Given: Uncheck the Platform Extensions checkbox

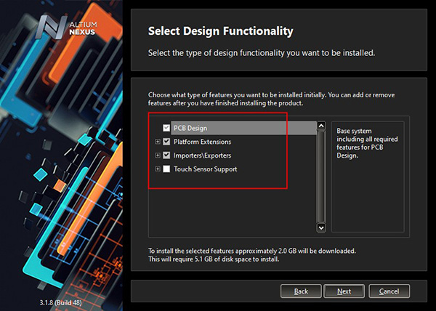Looking at the screenshot, I should (x=166, y=142).
